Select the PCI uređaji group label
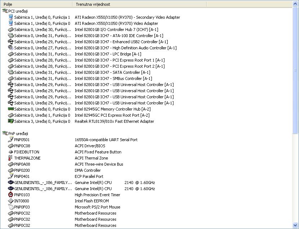This screenshot has width=299, height=229. point(18,11)
